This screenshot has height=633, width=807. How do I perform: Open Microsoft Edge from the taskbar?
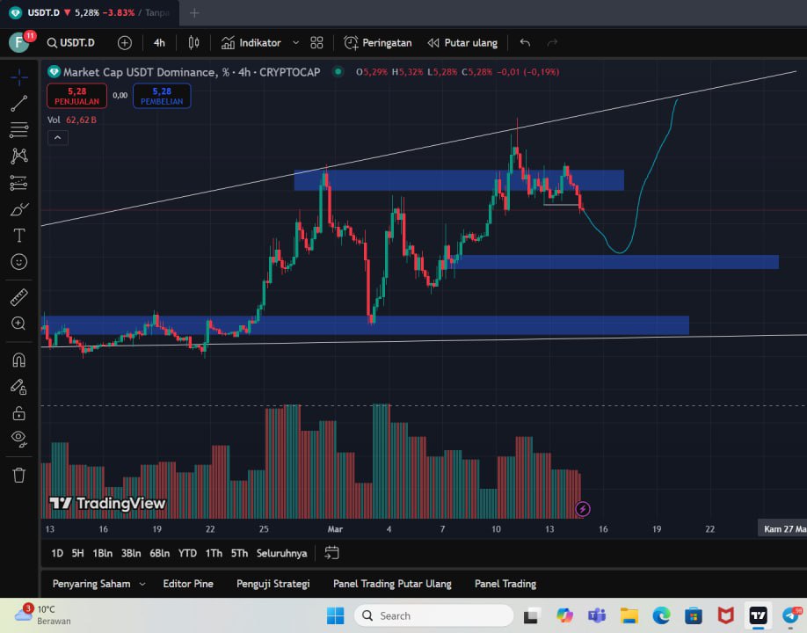[661, 615]
